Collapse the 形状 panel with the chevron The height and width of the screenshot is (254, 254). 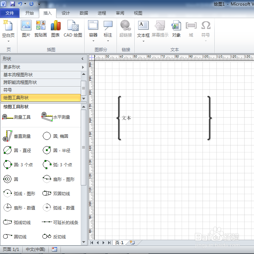point(82,59)
